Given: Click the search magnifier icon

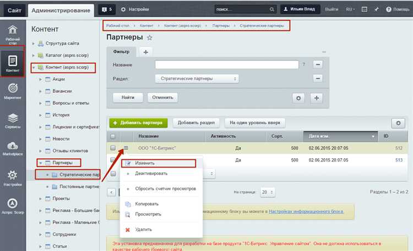Looking at the screenshot, I should coord(272,9).
